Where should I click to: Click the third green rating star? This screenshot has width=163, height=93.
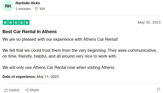tap(16, 22)
